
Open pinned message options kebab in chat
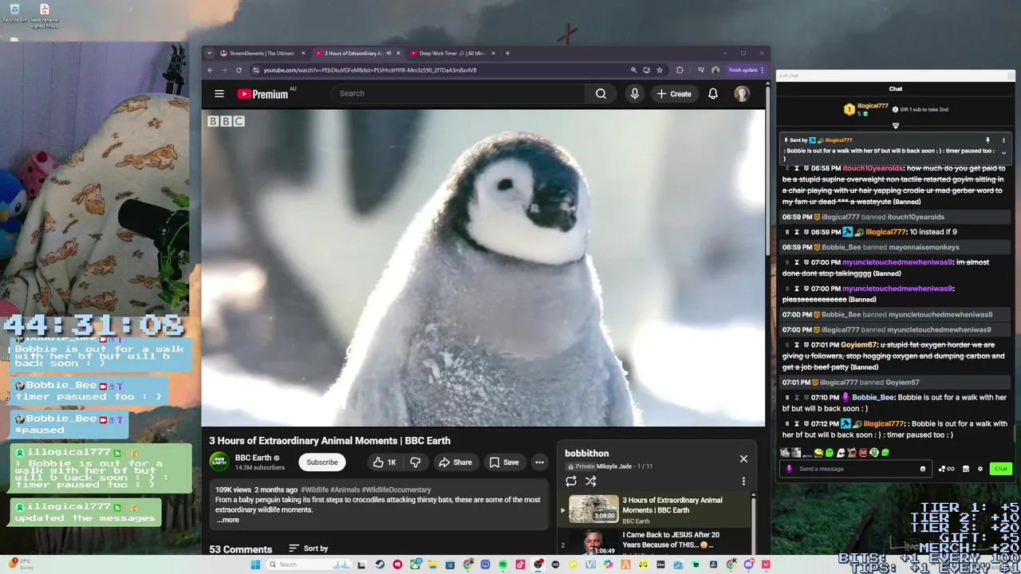[x=1003, y=140]
